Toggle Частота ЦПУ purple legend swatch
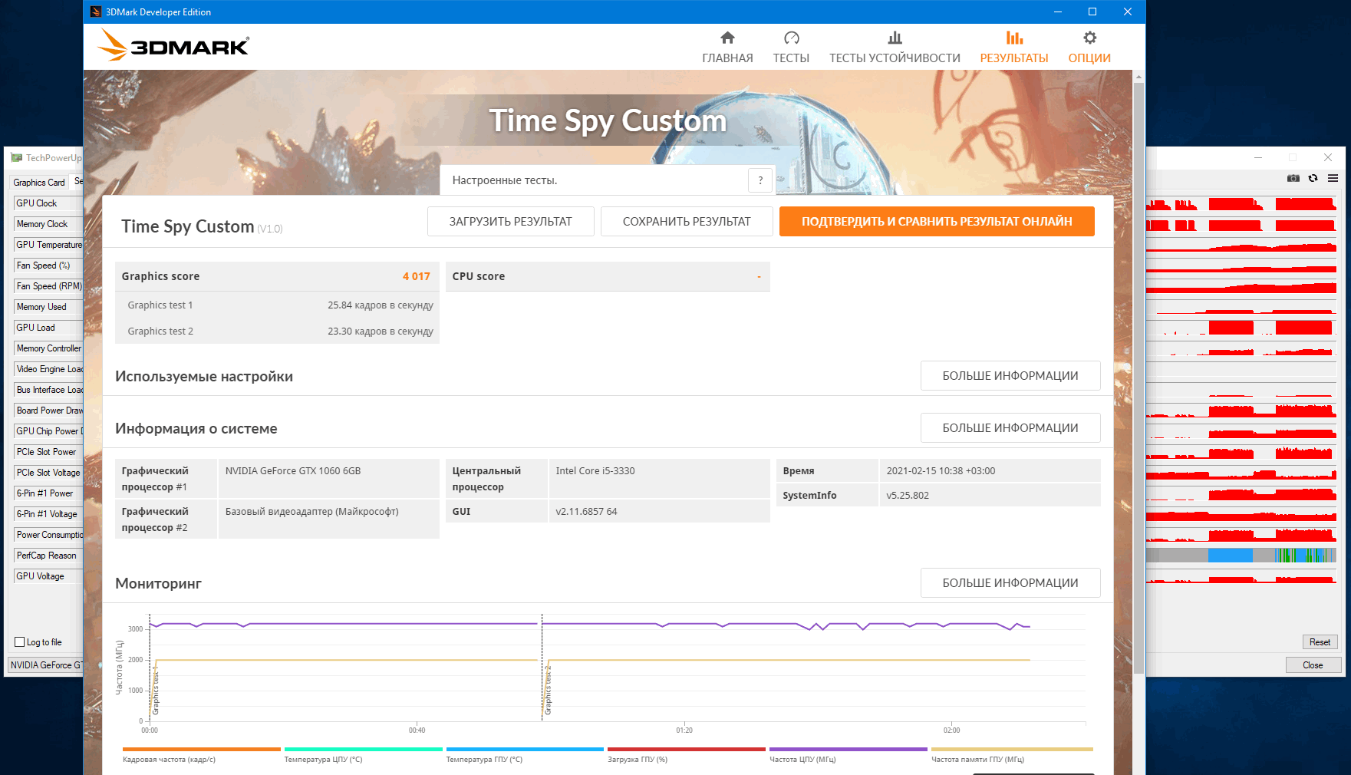This screenshot has width=1351, height=775. coord(848,749)
